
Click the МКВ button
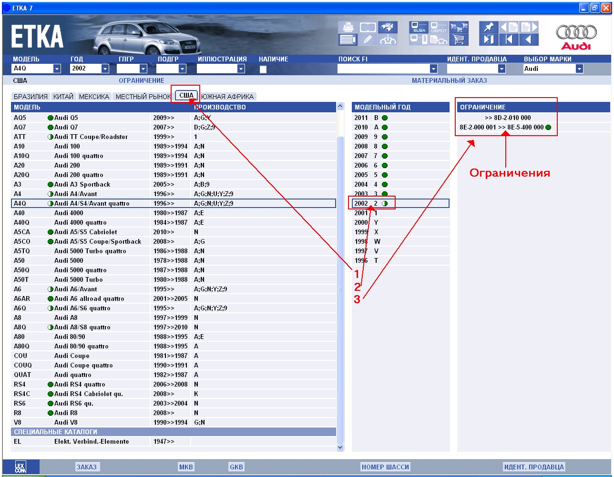point(186,467)
